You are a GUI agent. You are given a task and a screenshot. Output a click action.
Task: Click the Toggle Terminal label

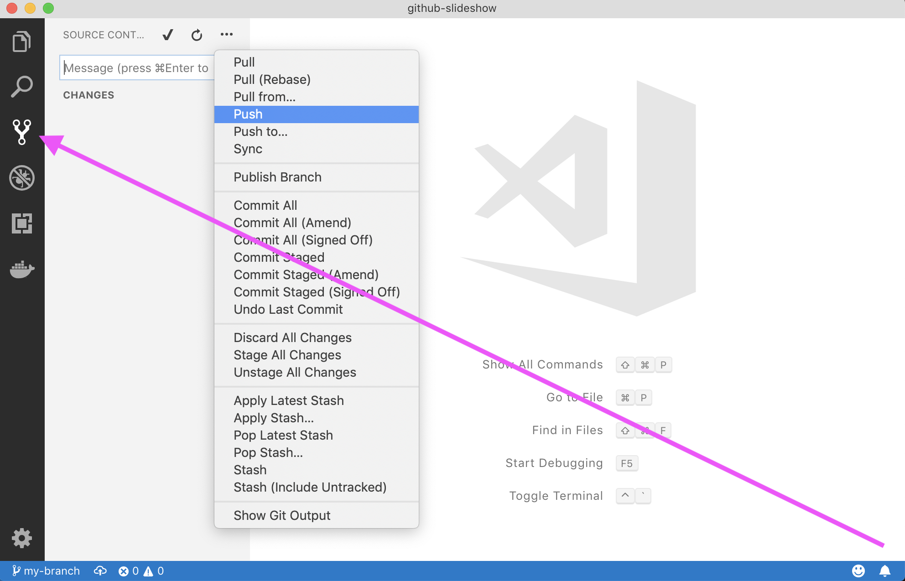556,496
